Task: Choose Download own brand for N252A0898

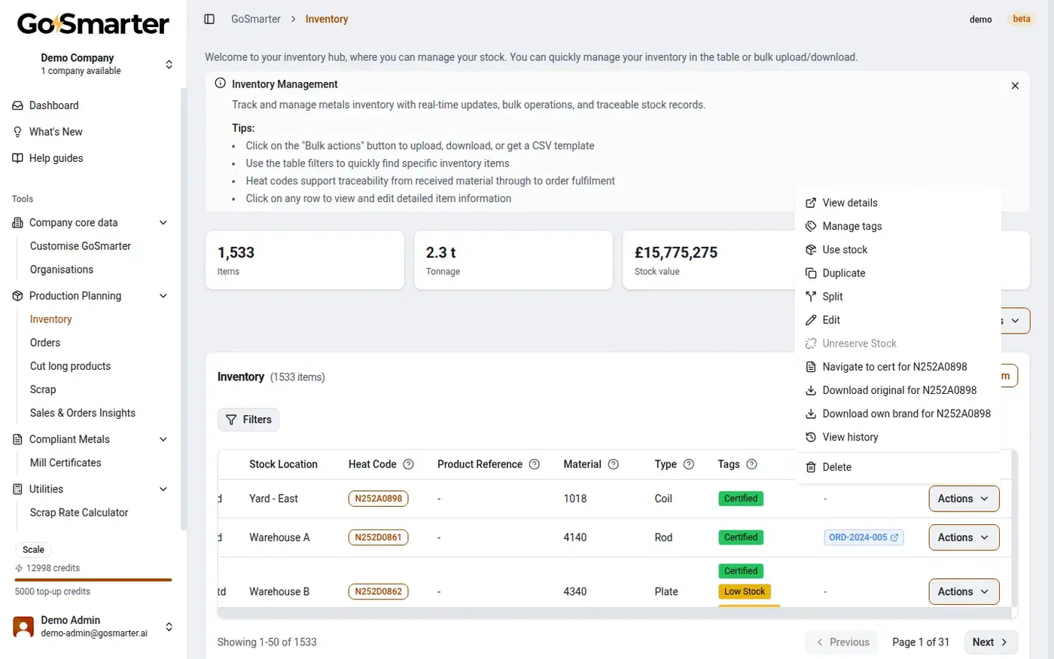Action: coord(897,413)
